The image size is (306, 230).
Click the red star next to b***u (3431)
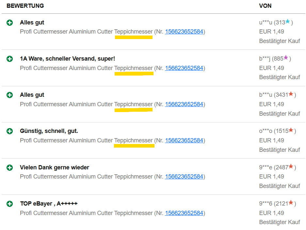[291, 94]
